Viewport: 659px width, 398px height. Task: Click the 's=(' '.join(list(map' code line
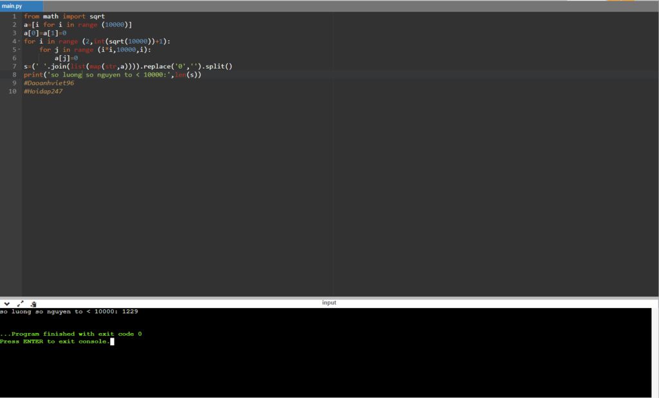(128, 66)
